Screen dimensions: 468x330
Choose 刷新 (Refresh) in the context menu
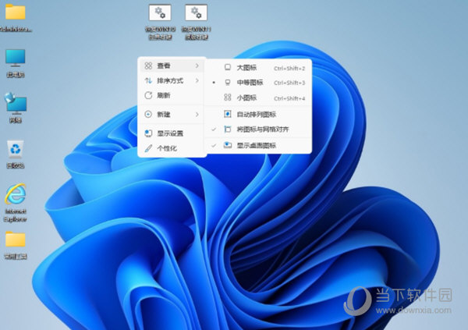pos(172,95)
